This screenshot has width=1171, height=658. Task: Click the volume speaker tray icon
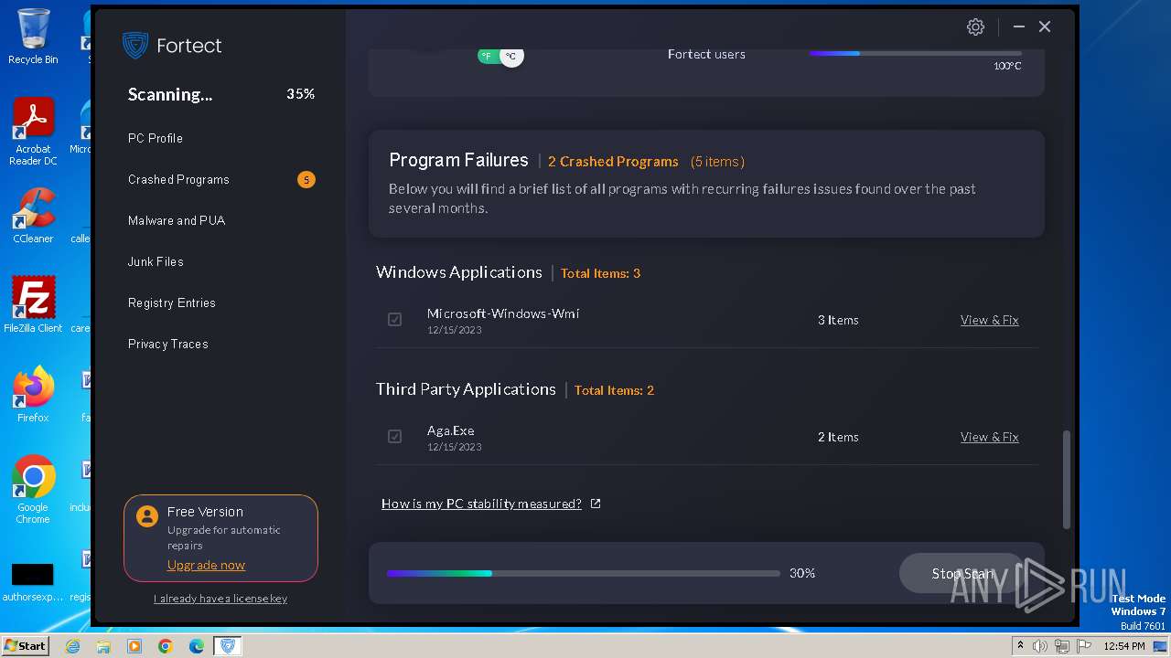pos(1040,646)
